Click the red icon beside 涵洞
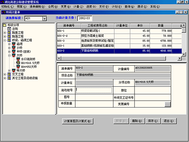This screenshot has width=189, height=142. click(x=14, y=44)
